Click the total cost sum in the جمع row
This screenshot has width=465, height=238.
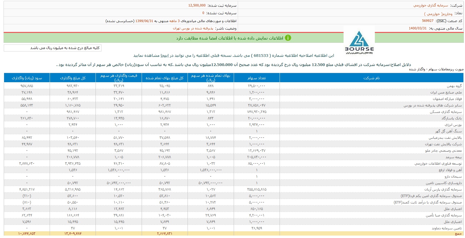pyautogui.click(x=165, y=234)
